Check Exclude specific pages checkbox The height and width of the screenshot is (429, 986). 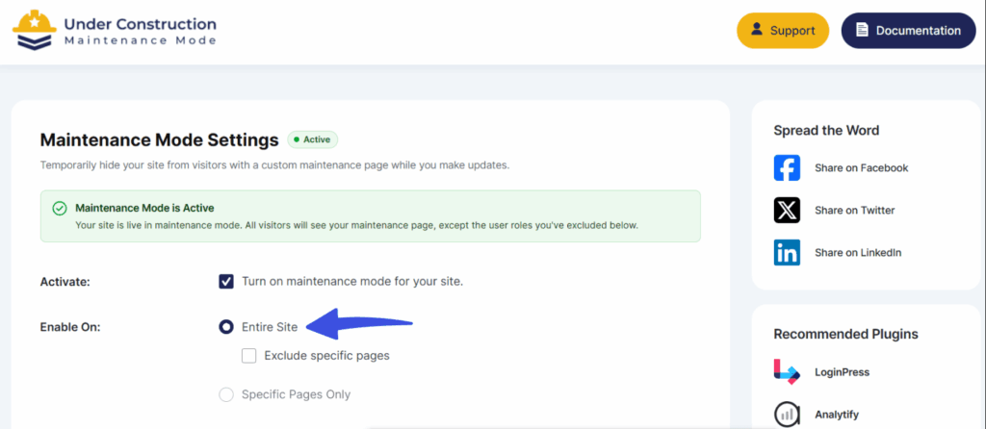click(249, 356)
